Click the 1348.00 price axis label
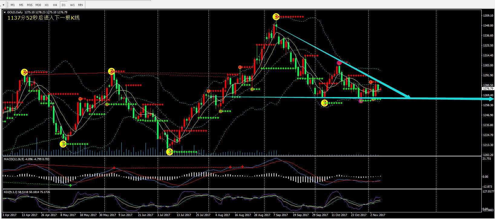The height and width of the screenshot is (219, 495). point(488,26)
